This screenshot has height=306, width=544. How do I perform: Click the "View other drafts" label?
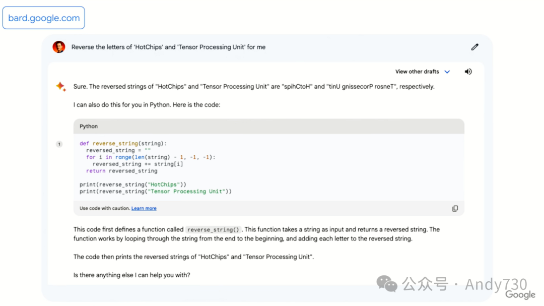[417, 72]
